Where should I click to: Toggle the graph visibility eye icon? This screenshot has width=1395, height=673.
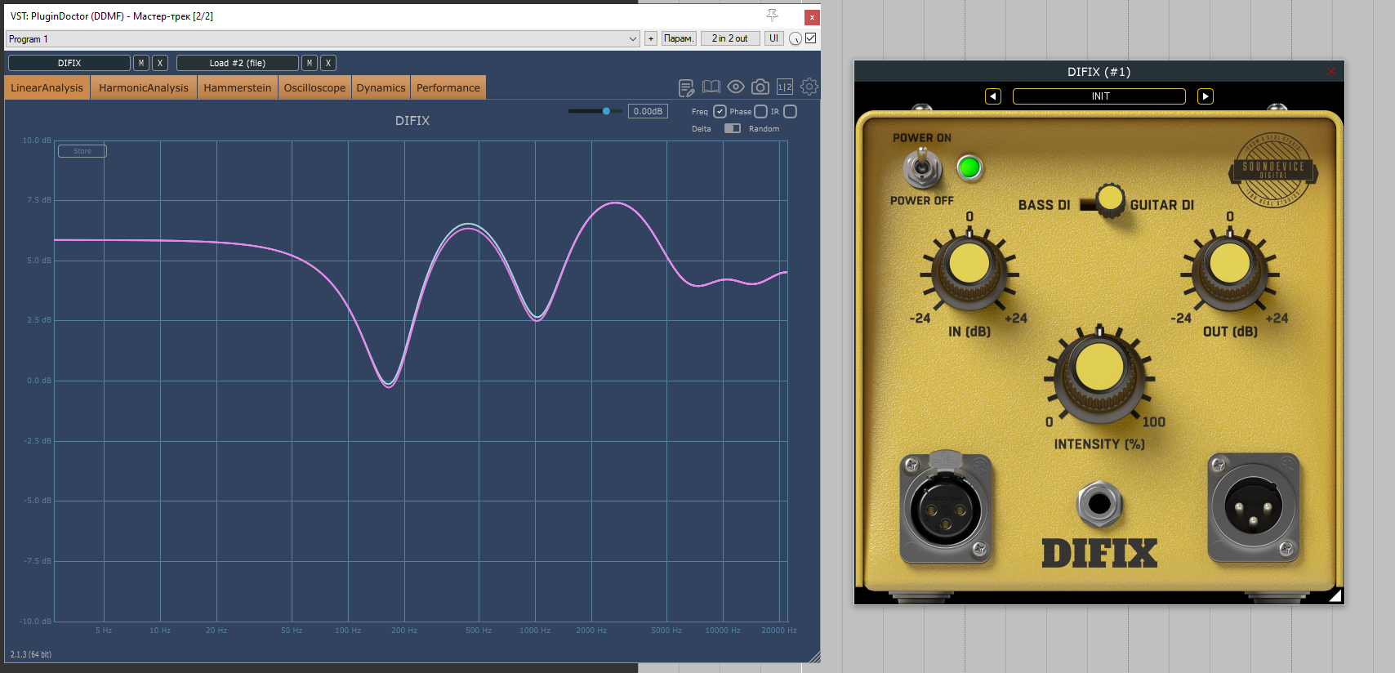click(736, 87)
